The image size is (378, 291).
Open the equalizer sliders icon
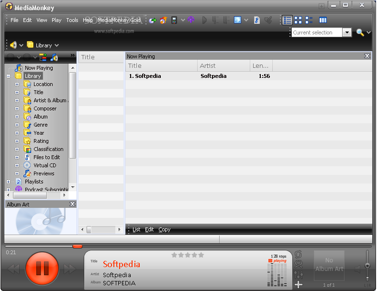tap(299, 274)
